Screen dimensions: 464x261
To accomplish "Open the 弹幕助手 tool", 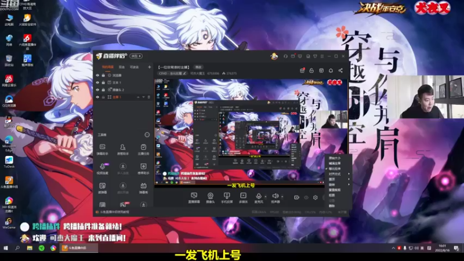I will 103,150.
